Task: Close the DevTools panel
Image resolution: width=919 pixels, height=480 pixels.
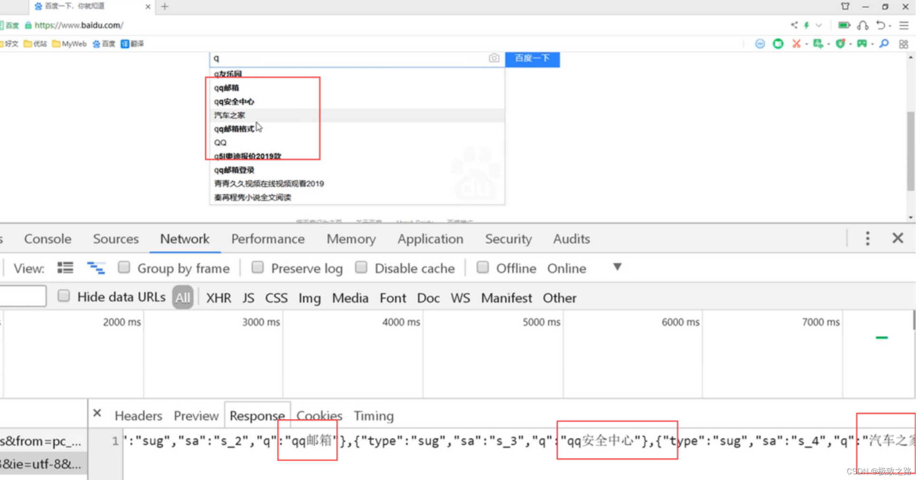Action: (898, 238)
